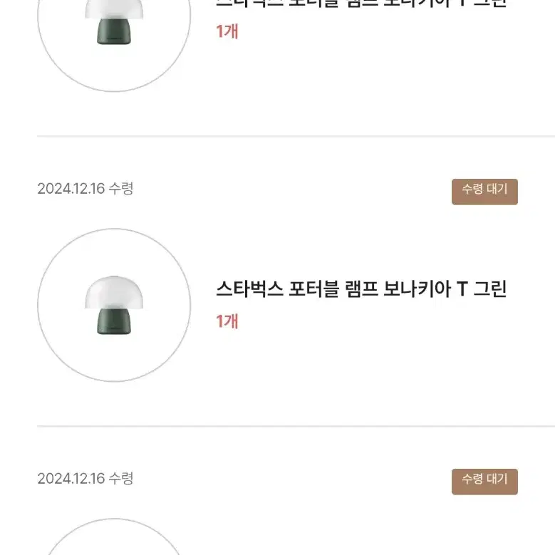
Task: Click the first 2024.12.16 수령 date label
Action: pyautogui.click(x=85, y=188)
